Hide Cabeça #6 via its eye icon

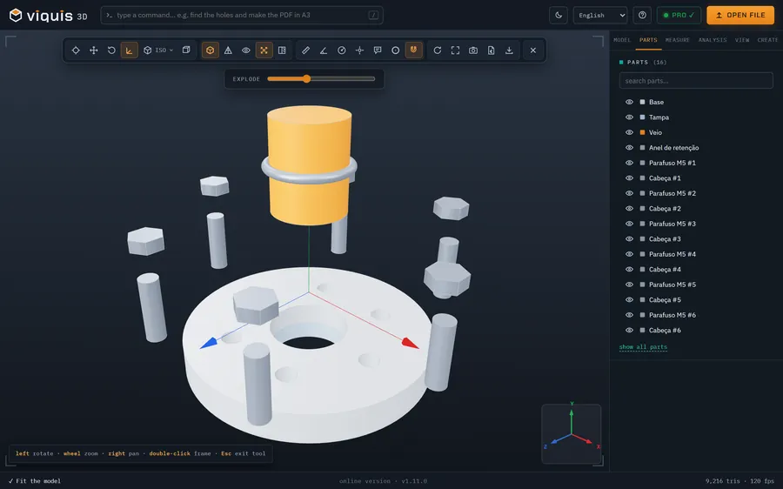[x=629, y=330]
